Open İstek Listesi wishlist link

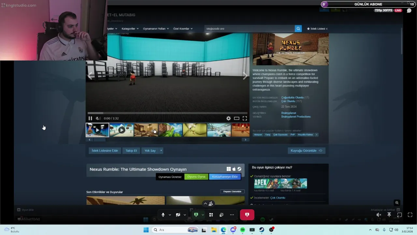pyautogui.click(x=317, y=29)
